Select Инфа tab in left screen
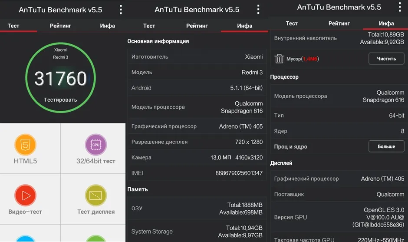This screenshot has height=242, width=408. (x=108, y=26)
